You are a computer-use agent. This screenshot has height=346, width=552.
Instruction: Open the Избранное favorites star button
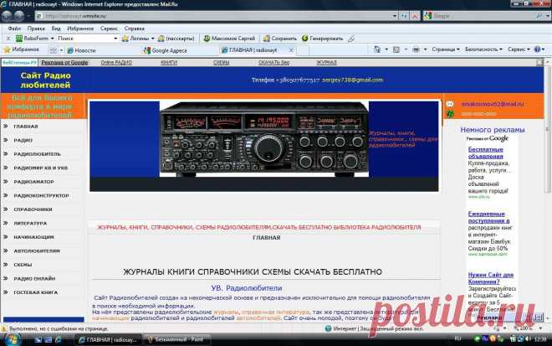click(21, 49)
